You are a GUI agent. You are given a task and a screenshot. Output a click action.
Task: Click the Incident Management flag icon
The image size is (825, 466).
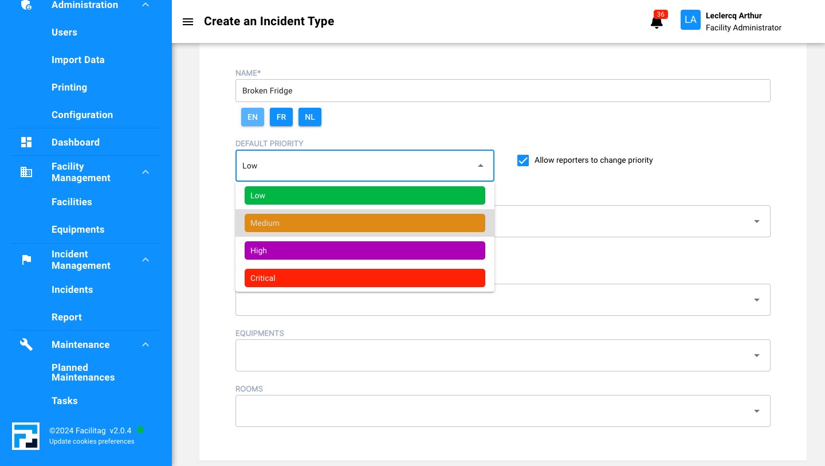click(26, 260)
